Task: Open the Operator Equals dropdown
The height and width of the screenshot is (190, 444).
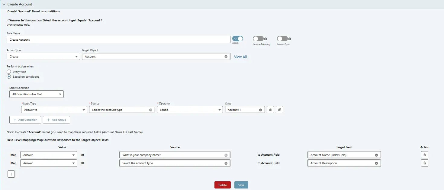Action: click(190, 110)
